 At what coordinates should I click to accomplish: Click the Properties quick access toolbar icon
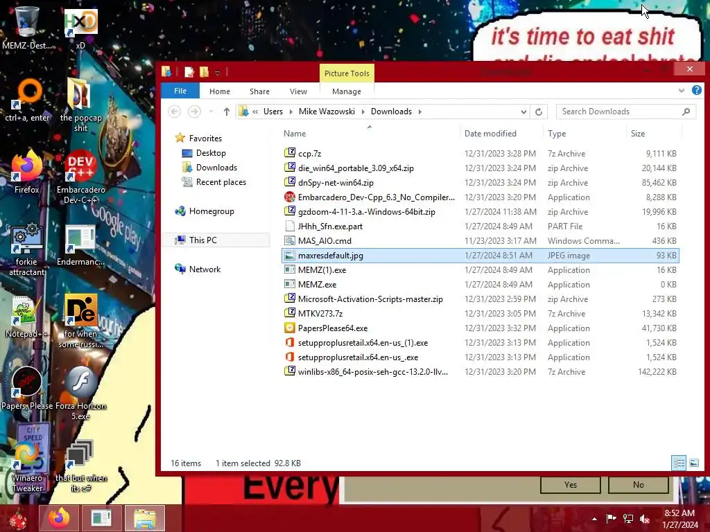189,72
